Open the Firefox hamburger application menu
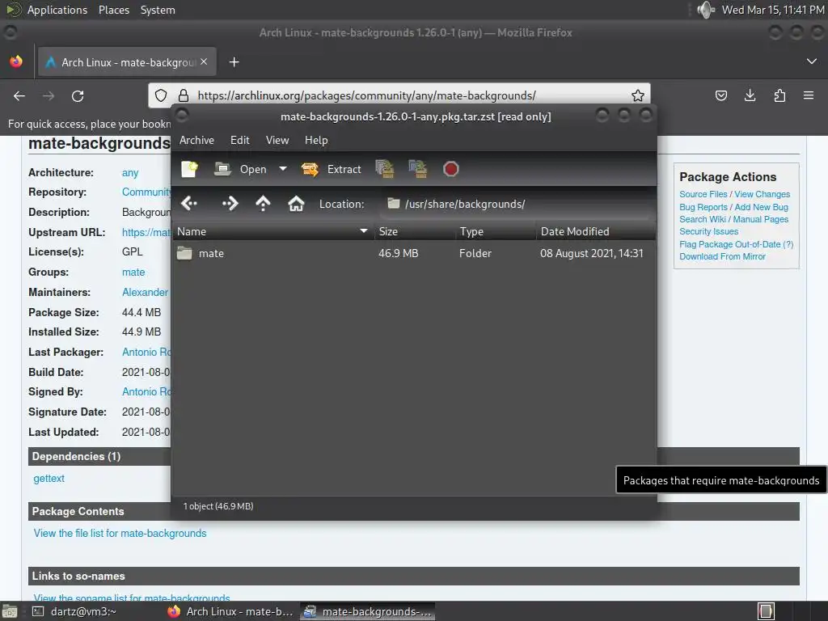828x621 pixels. (809, 95)
